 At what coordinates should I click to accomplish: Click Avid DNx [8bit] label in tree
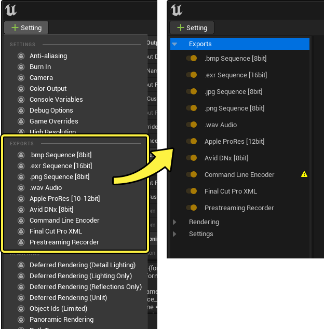click(x=226, y=158)
